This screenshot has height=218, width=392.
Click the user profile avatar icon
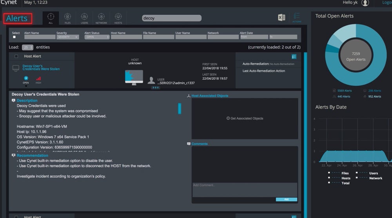[x=365, y=3]
